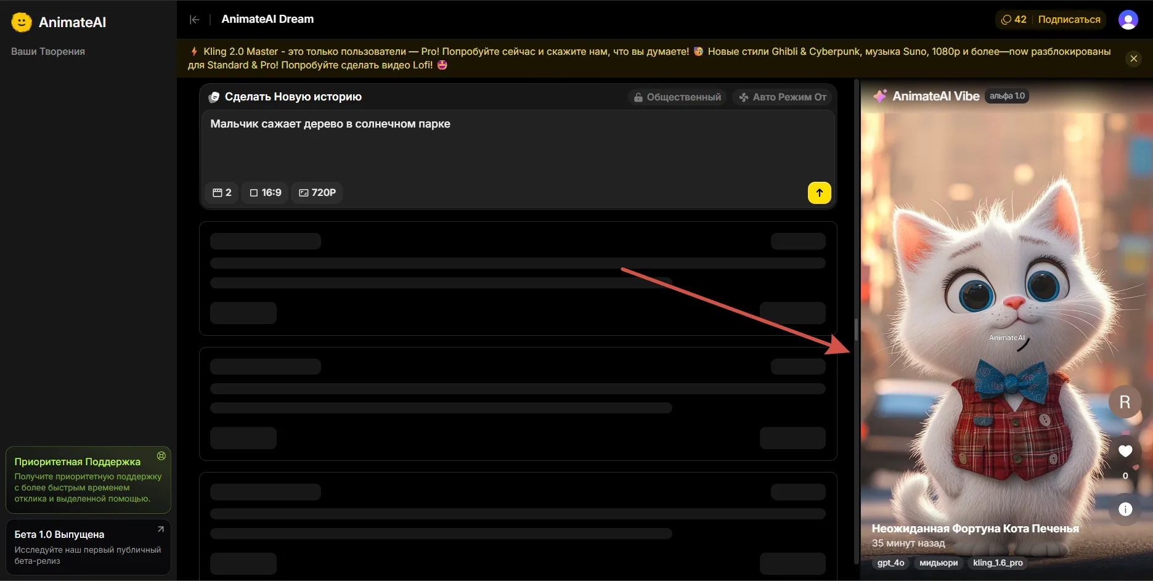Click the Подписаться subscribe button
Image resolution: width=1153 pixels, height=581 pixels.
pos(1069,20)
